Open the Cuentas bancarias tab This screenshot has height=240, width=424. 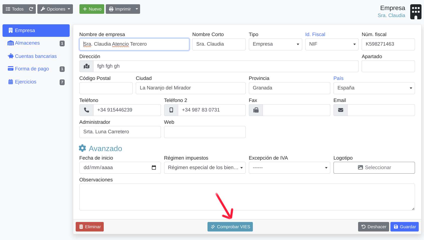tap(36, 56)
